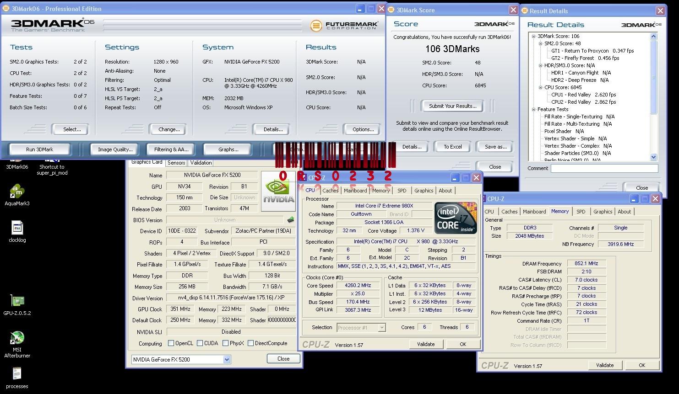Open the processes text file icon

tap(17, 378)
